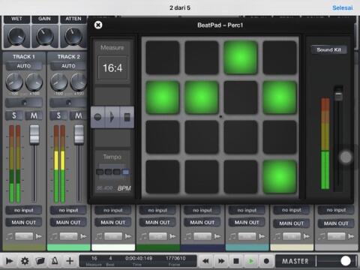
Task: Tap the lit green pad in top row
Action: (240, 58)
